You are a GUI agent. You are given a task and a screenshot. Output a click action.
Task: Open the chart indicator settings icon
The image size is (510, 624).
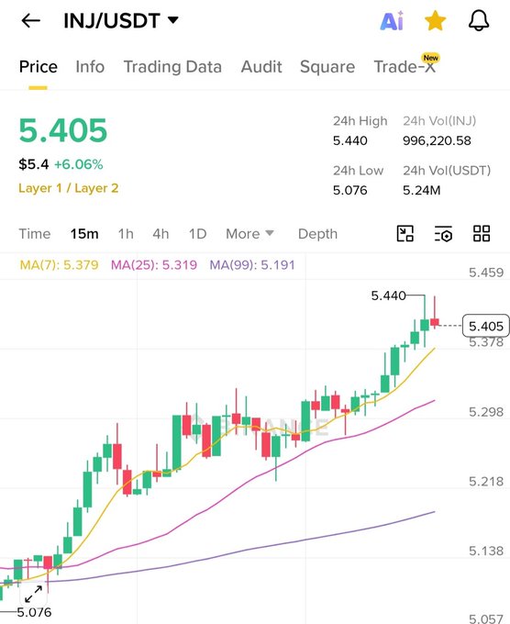point(443,233)
